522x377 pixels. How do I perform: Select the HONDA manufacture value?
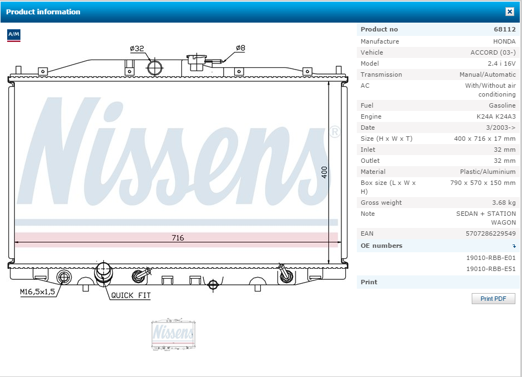click(x=504, y=41)
